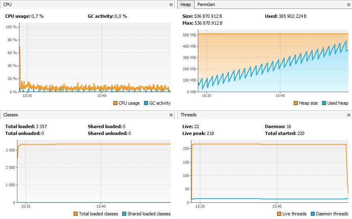
Task: Click the Live peak thread count value
Action: pos(211,133)
